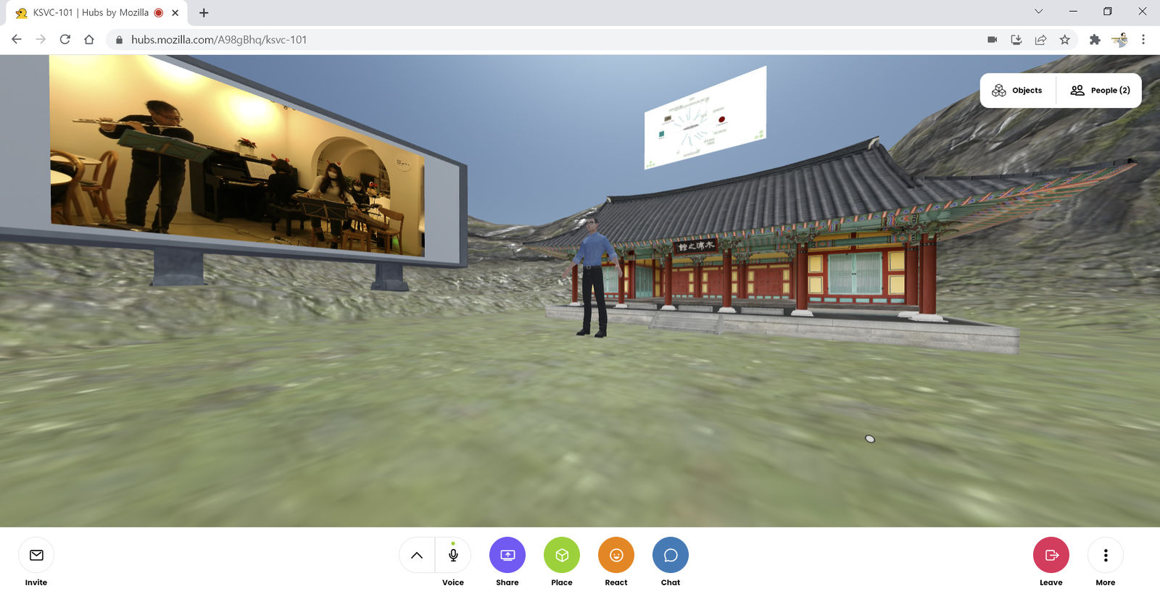Click the address bar URL field

coord(507,40)
